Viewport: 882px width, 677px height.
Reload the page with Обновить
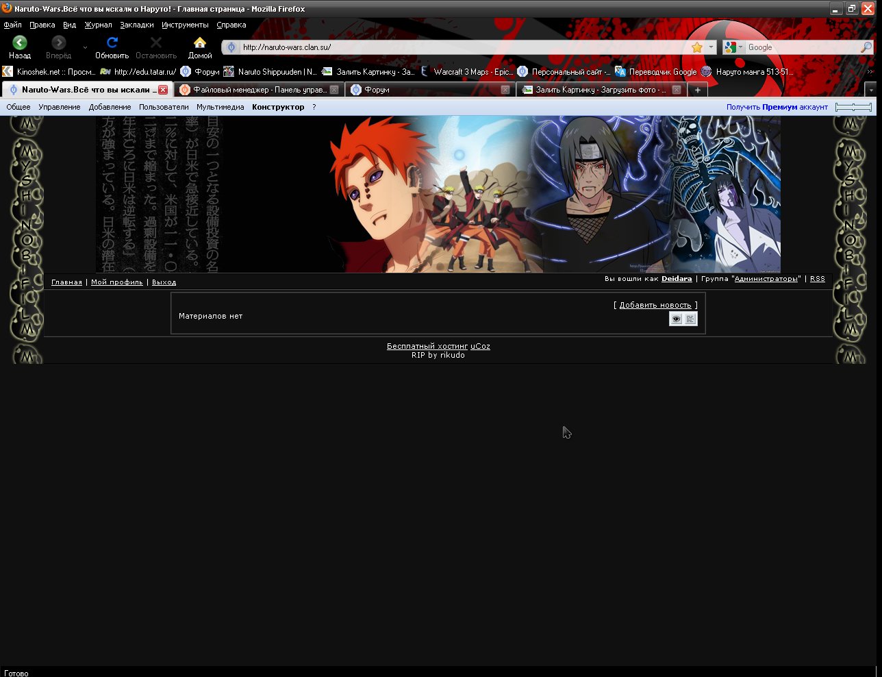point(112,47)
